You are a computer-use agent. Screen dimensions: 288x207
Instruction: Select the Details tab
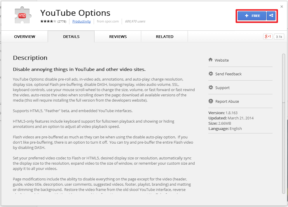71,36
